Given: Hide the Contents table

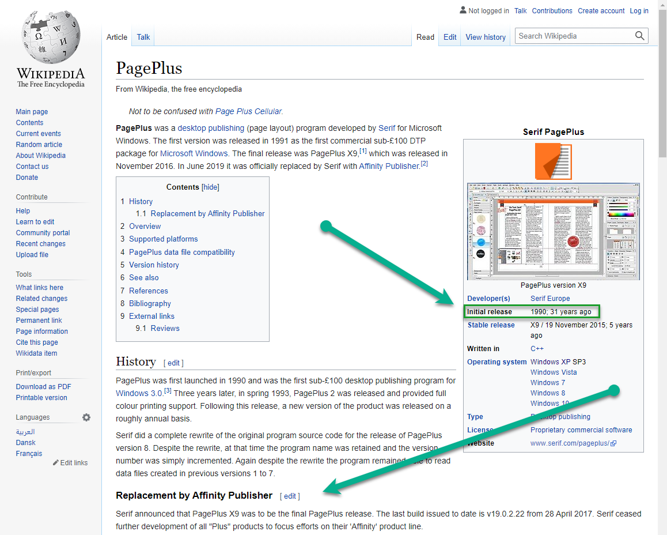Looking at the screenshot, I should (210, 187).
